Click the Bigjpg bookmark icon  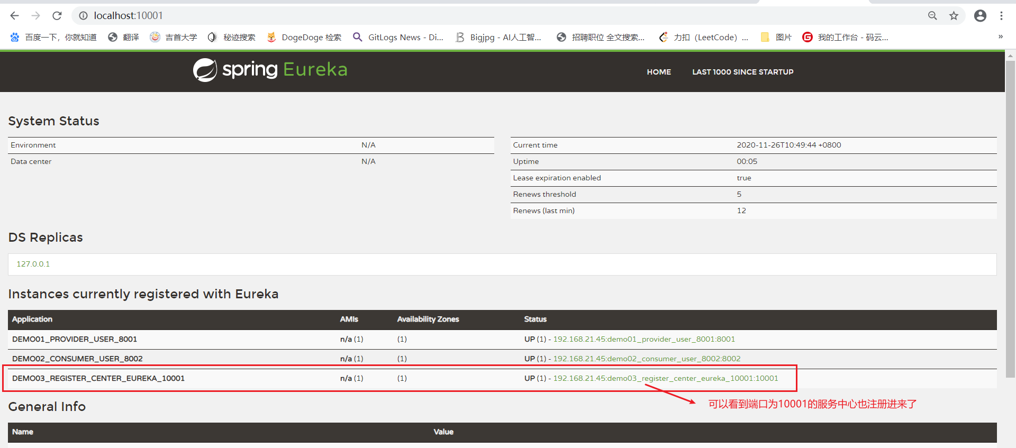click(x=460, y=37)
